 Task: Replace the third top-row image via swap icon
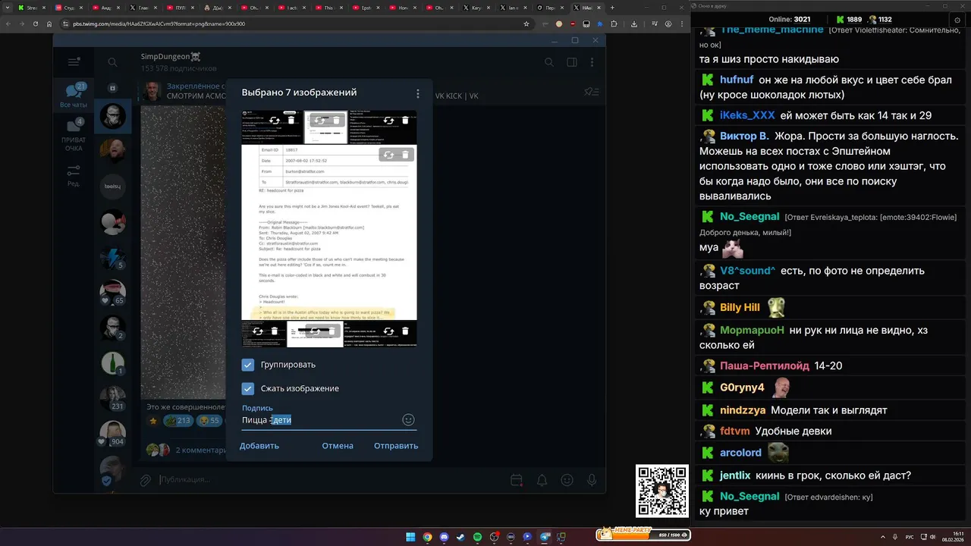388,121
